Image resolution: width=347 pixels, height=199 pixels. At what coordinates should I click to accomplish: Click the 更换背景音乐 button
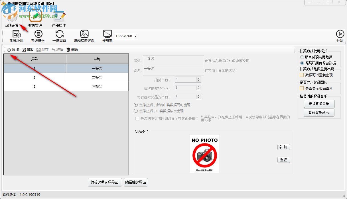point(319,104)
